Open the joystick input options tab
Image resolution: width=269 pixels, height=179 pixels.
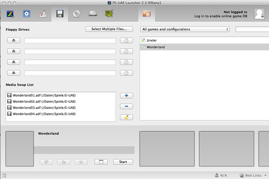click(x=43, y=14)
